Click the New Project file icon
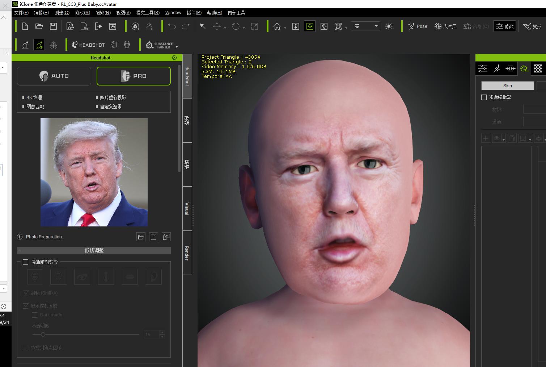Screen dimensions: 546x367 point(25,26)
